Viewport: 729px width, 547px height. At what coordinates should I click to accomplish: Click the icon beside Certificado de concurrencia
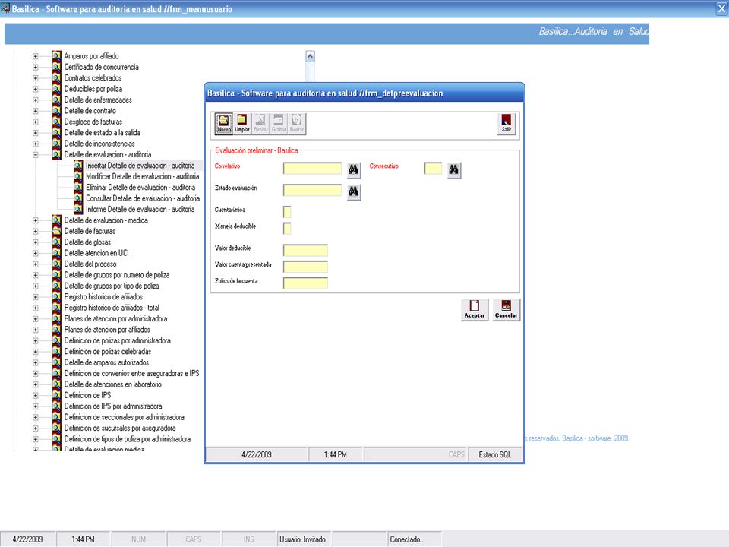point(57,67)
